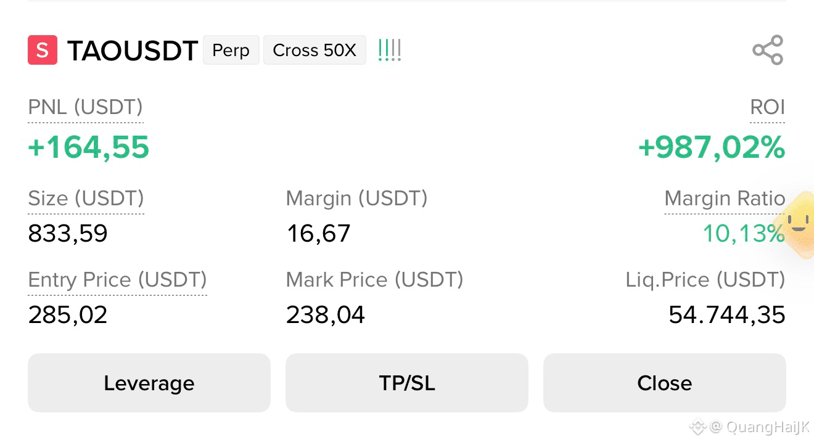814x442 pixels.
Task: Tap the Entry Price (USDT) label
Action: tap(118, 280)
